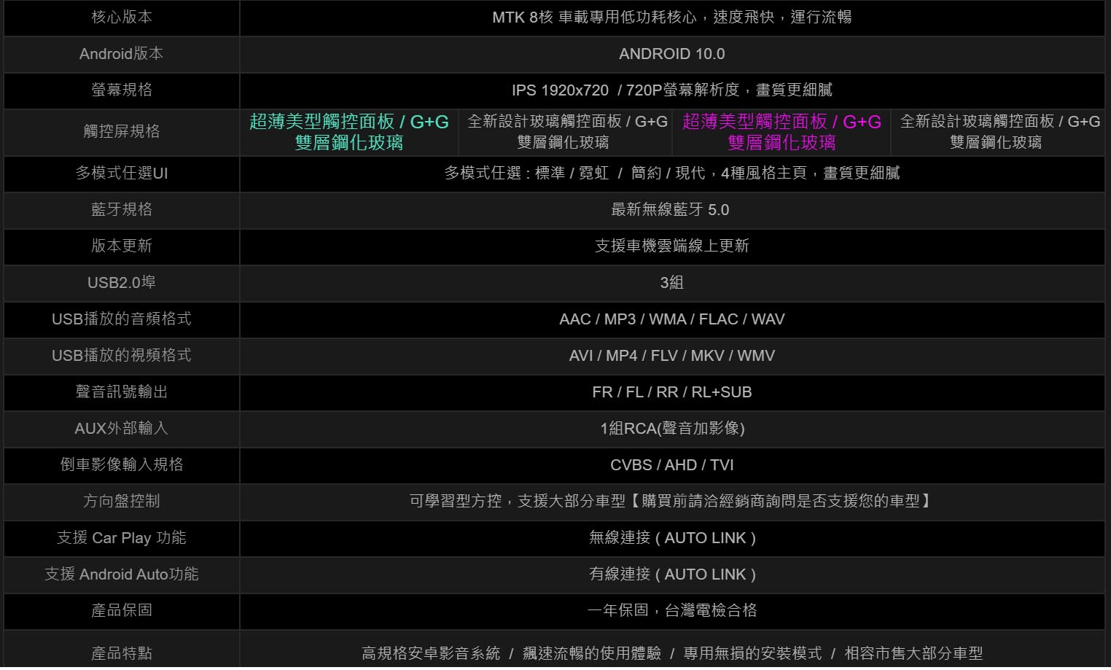Click the AVI / MP4 / FLV video formats cell

pos(671,356)
